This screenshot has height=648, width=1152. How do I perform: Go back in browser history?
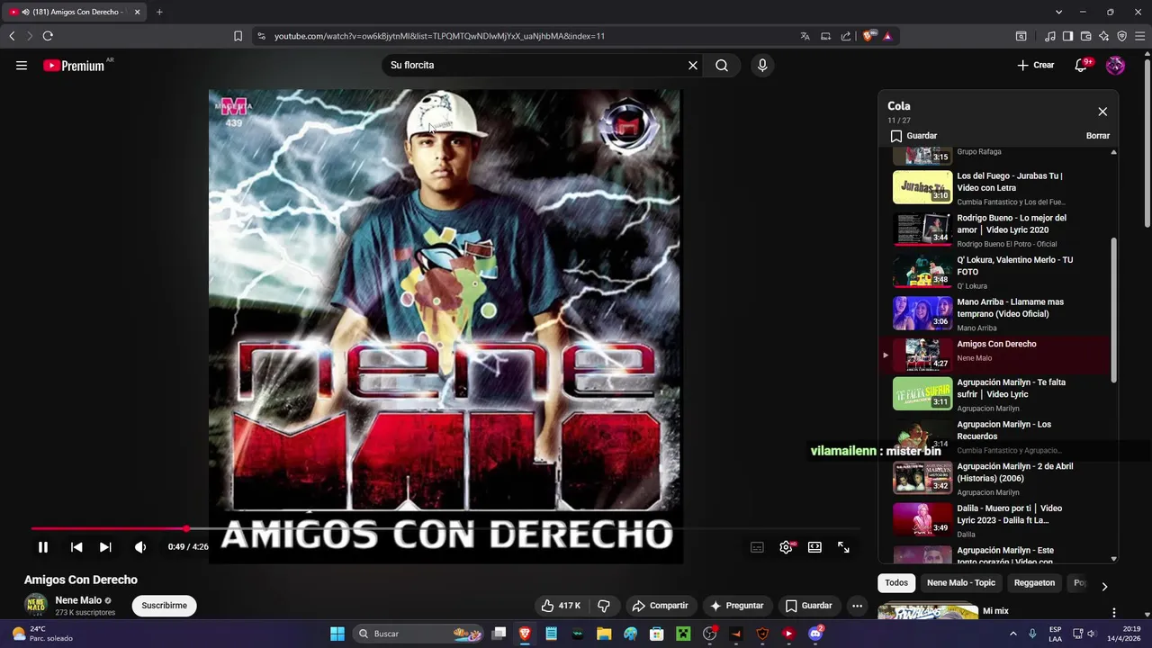point(12,36)
